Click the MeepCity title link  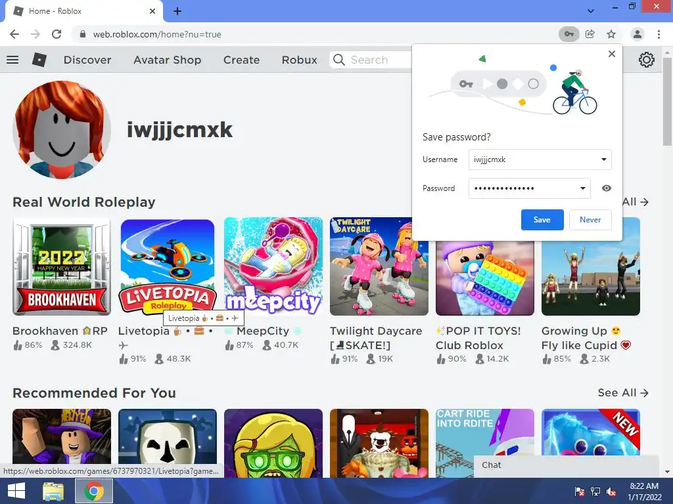point(263,331)
